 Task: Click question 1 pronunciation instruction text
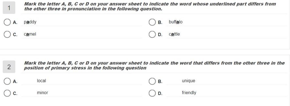[150, 6]
